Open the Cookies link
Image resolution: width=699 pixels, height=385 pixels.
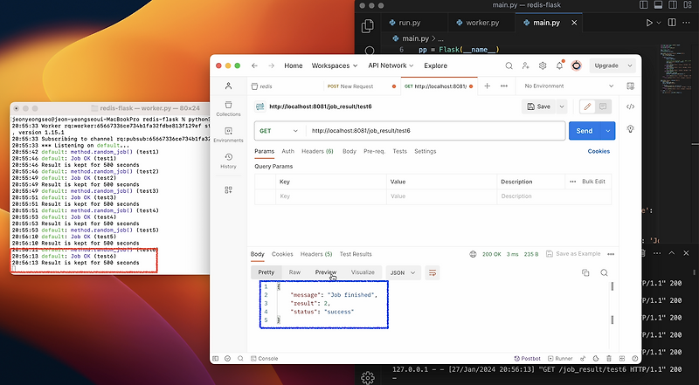point(599,152)
